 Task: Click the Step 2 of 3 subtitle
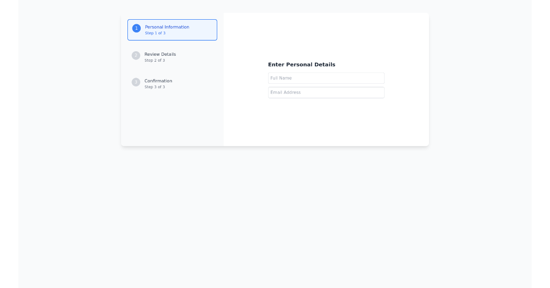[x=154, y=60]
